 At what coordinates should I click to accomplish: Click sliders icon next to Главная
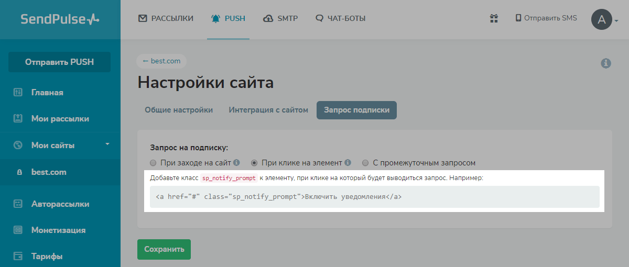coord(18,93)
